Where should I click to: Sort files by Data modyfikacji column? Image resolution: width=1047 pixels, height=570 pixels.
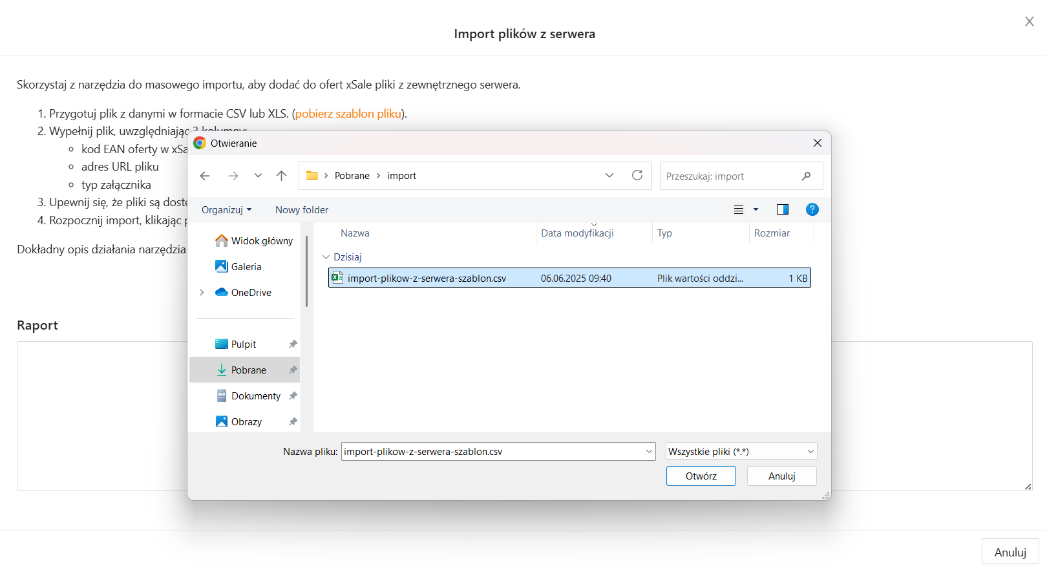[x=577, y=233]
